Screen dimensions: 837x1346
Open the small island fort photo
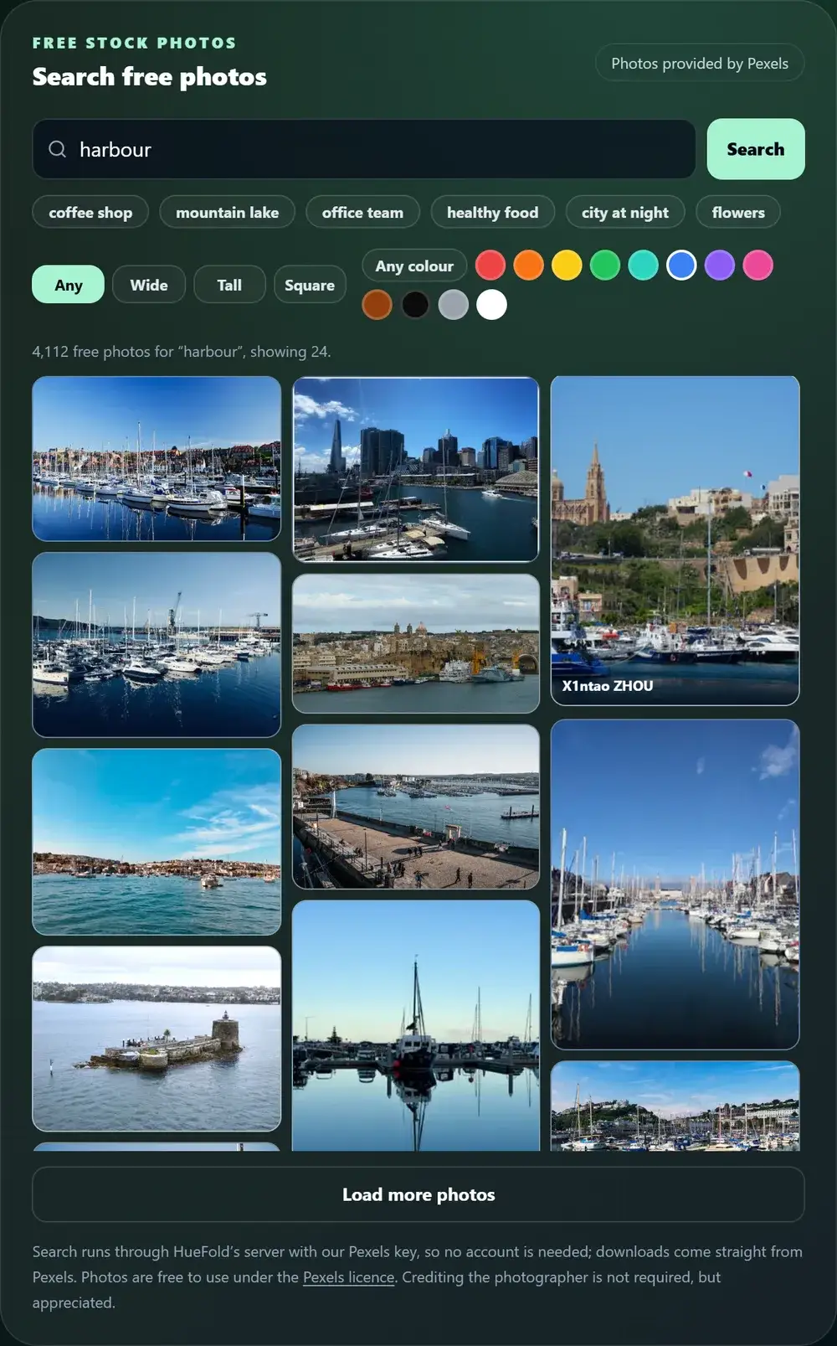(x=157, y=1039)
